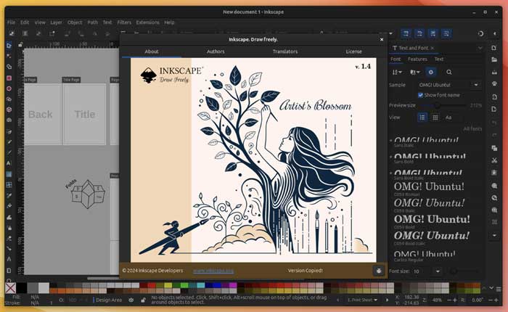Toggle the Show font name checkbox
This screenshot has height=312, width=508.
(x=420, y=95)
